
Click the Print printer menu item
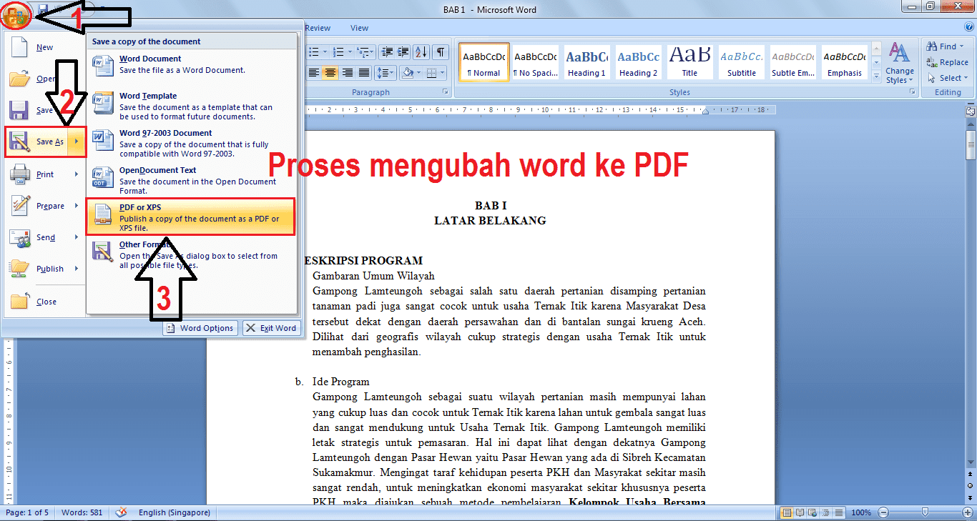pyautogui.click(x=44, y=174)
